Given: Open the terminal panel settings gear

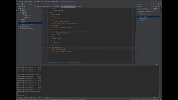Looking at the screenshot, I should (157, 65).
